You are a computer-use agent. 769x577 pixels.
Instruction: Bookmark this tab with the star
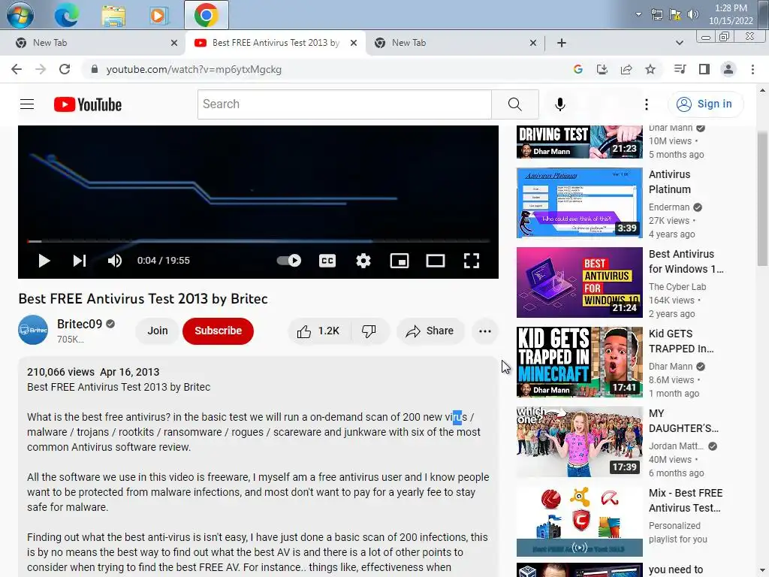point(650,69)
